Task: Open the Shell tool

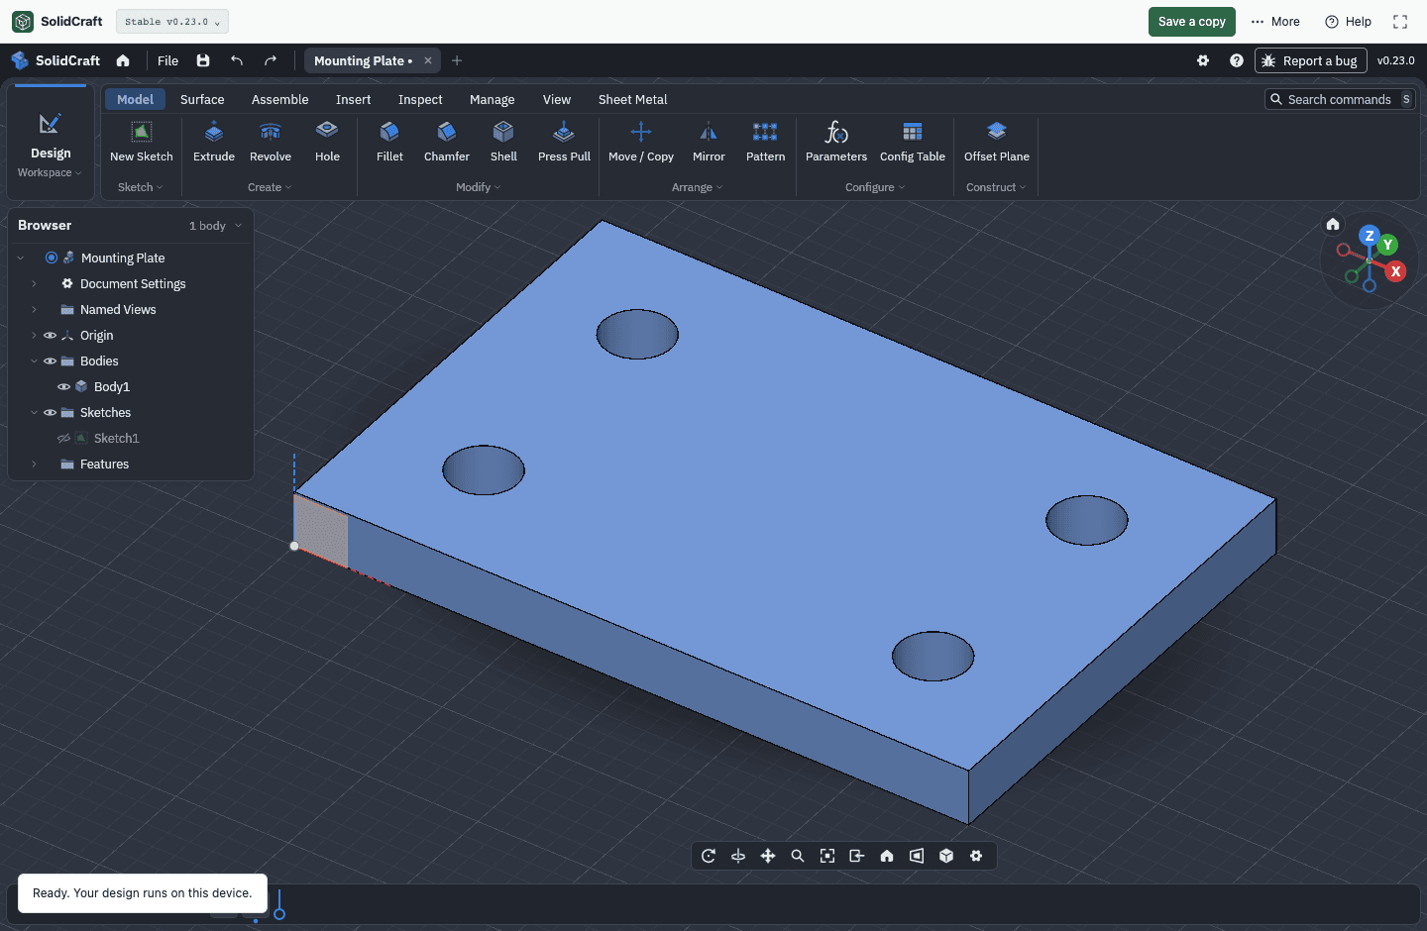Action: (503, 142)
